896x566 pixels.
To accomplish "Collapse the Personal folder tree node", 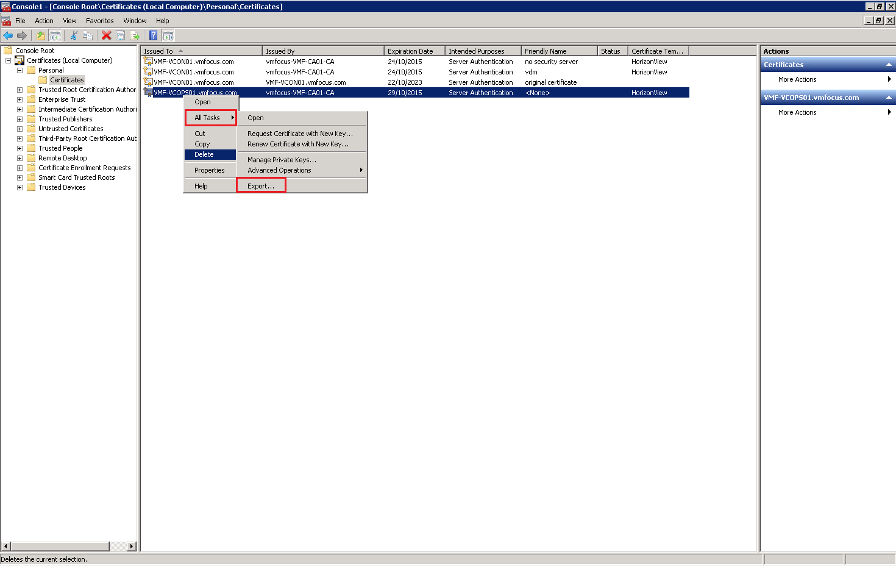I will (x=20, y=70).
